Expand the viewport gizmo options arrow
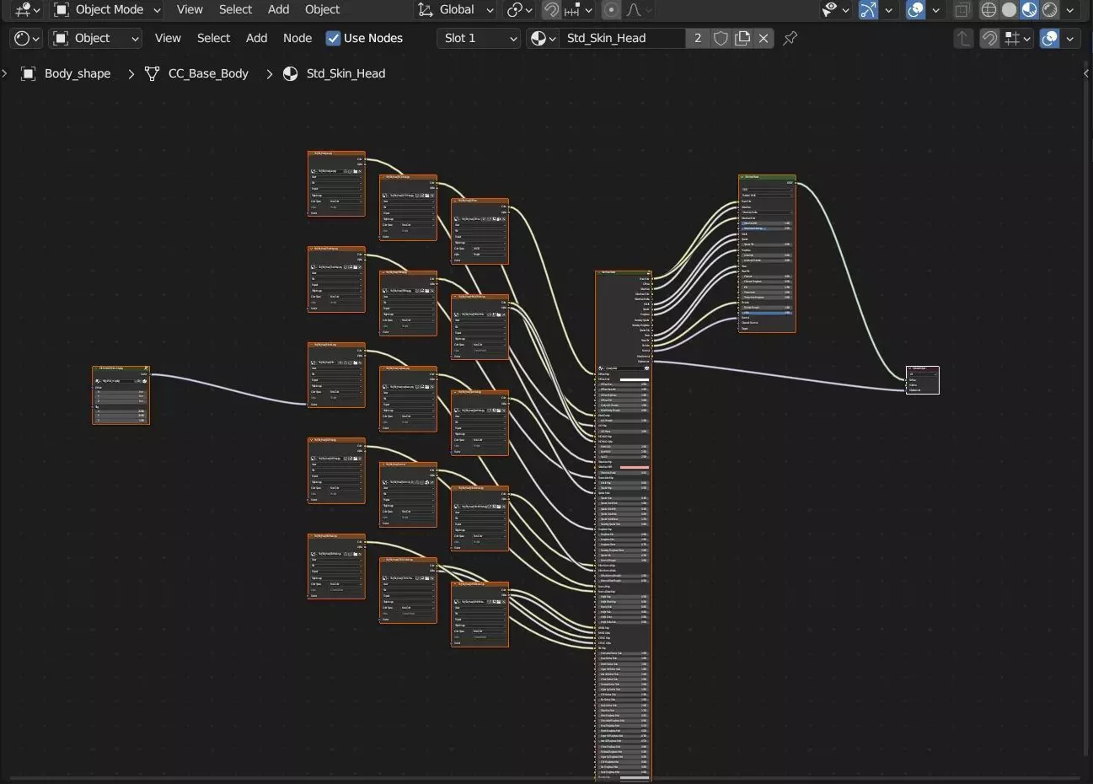Screen dimensions: 1093x784 pyautogui.click(x=888, y=9)
